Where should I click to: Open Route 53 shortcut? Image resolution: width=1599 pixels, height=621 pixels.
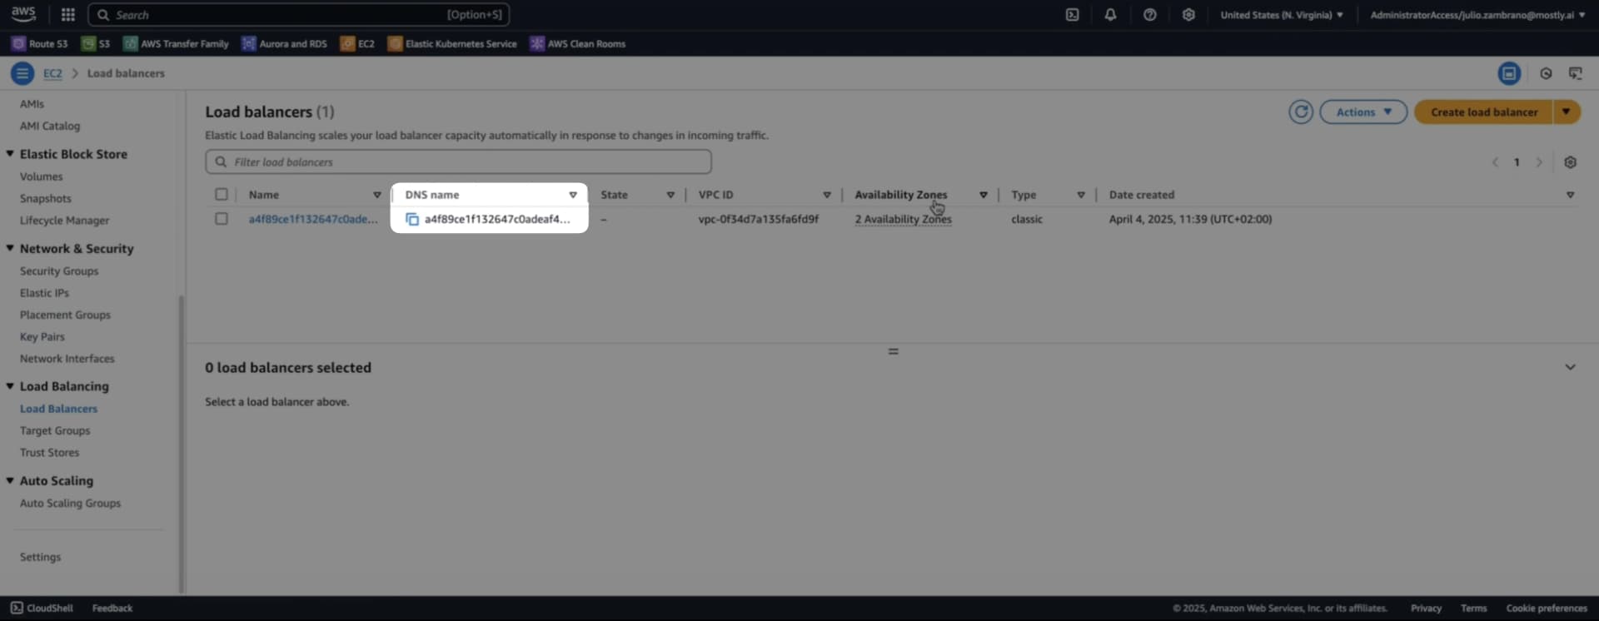[x=39, y=44]
